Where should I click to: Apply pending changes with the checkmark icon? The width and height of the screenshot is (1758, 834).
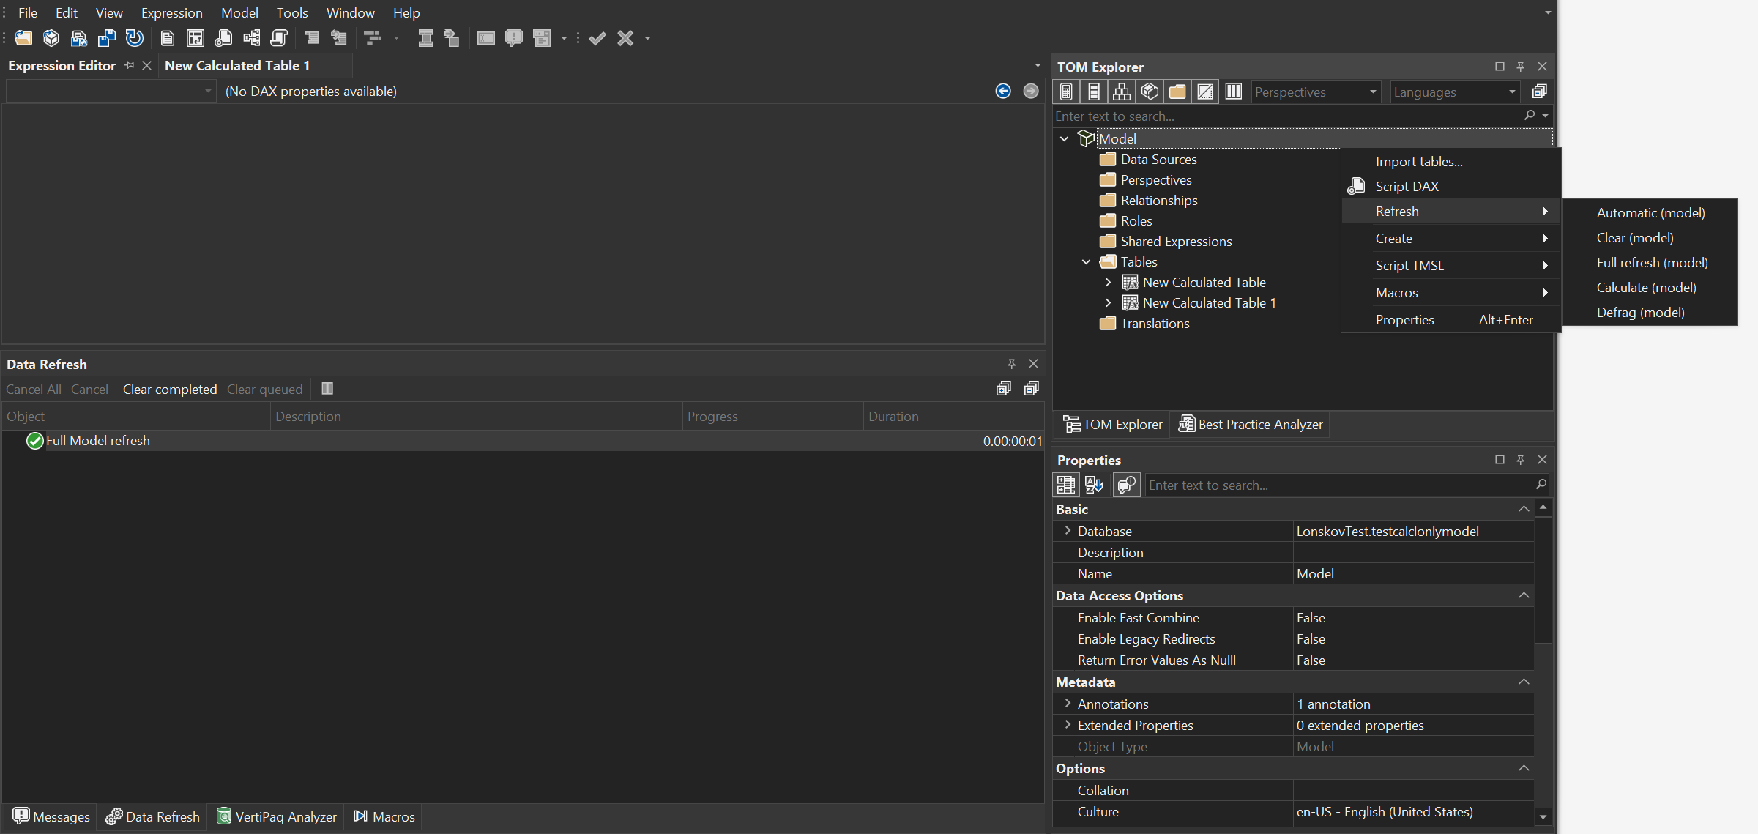pyautogui.click(x=597, y=38)
